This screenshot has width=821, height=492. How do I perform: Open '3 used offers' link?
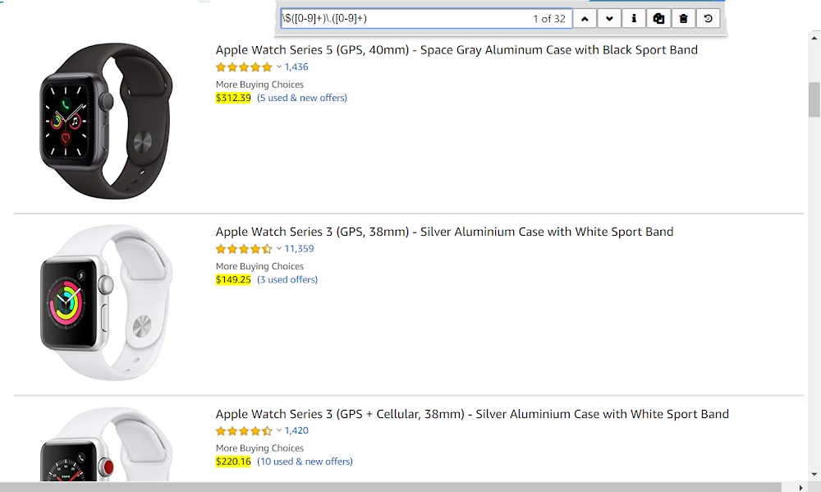[x=287, y=280]
